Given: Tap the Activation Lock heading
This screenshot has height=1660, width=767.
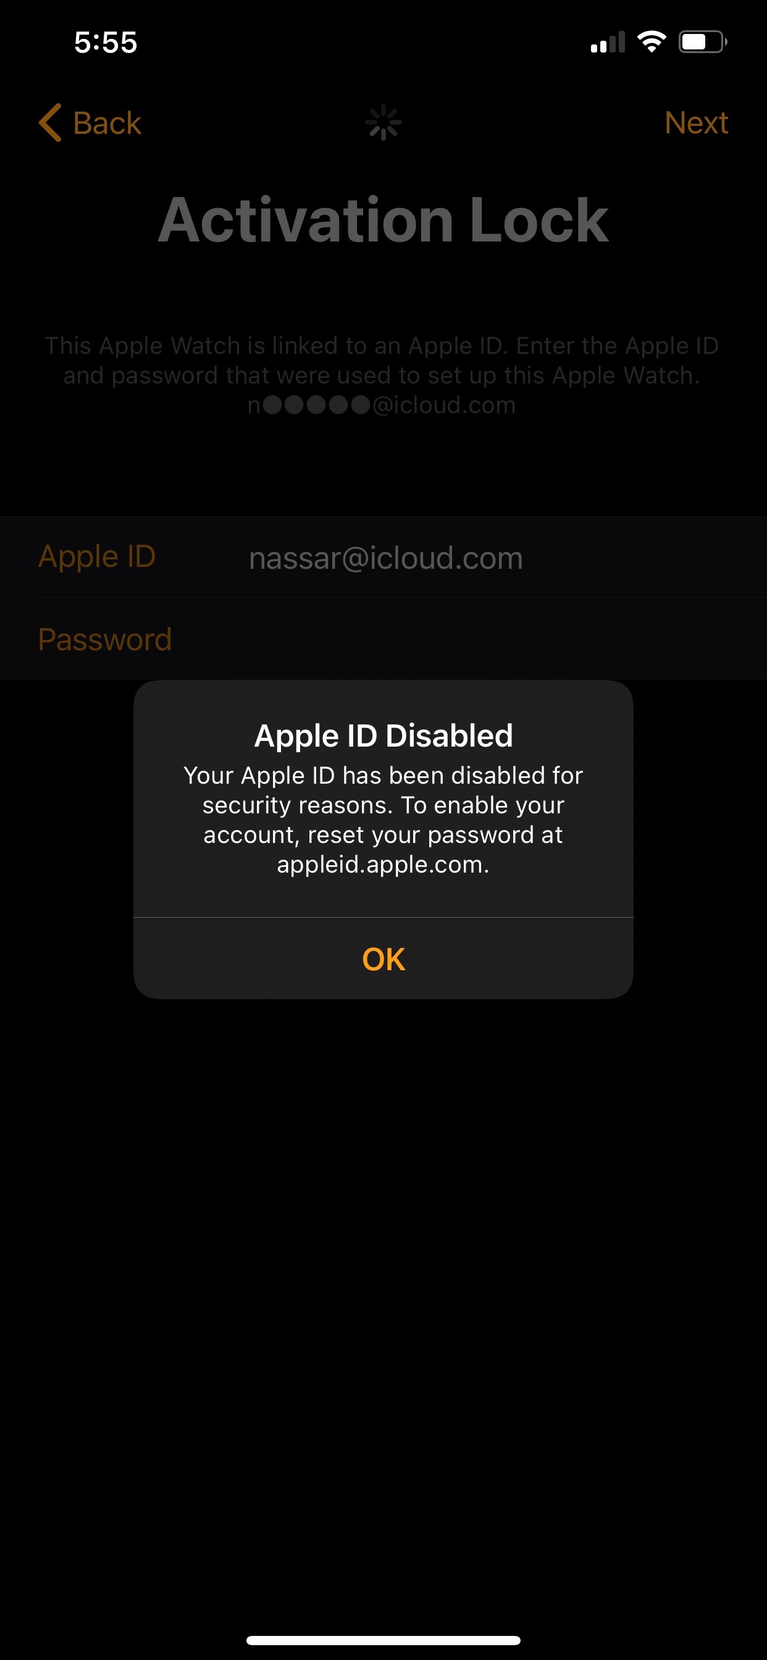Looking at the screenshot, I should coord(383,220).
